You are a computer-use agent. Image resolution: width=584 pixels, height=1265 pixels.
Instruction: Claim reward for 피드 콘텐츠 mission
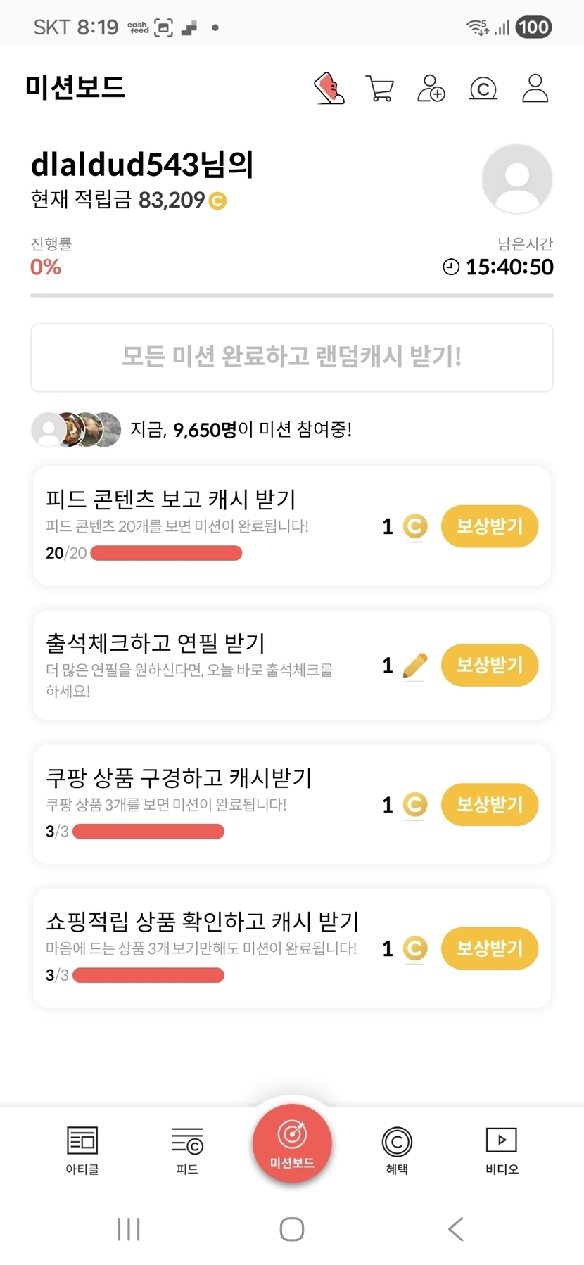click(x=490, y=526)
